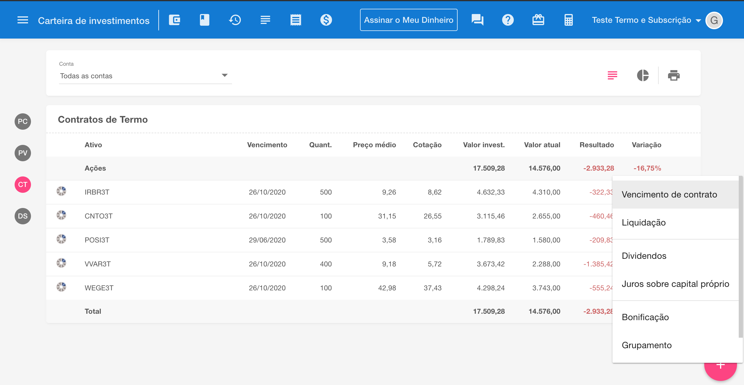Screen dimensions: 744x385
Task: Click the calculator icon
Action: [568, 20]
